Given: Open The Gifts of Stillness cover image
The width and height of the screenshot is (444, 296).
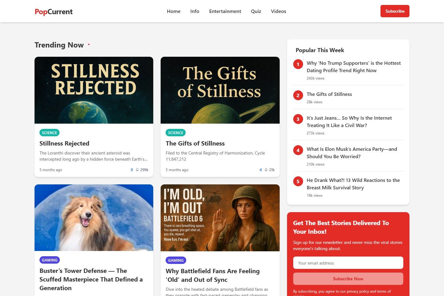Looking at the screenshot, I should tap(220, 90).
